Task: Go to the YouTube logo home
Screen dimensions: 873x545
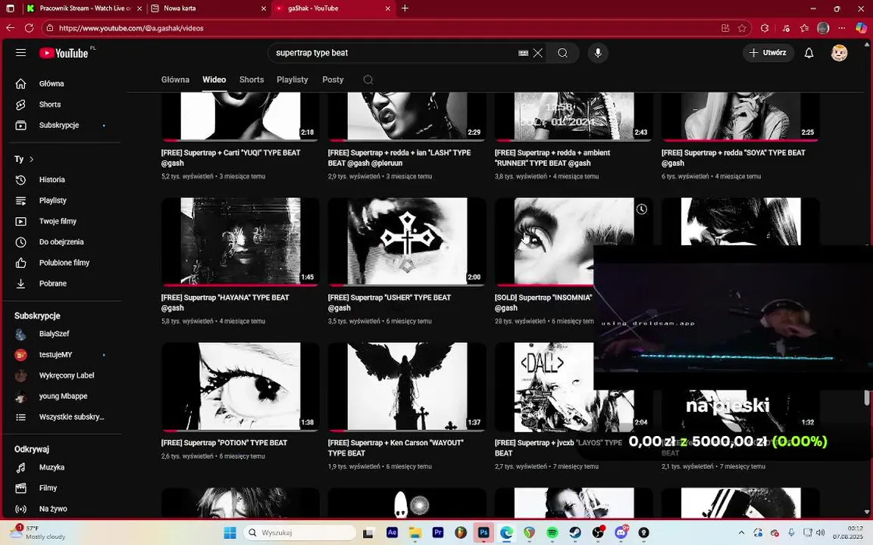Action: (64, 53)
